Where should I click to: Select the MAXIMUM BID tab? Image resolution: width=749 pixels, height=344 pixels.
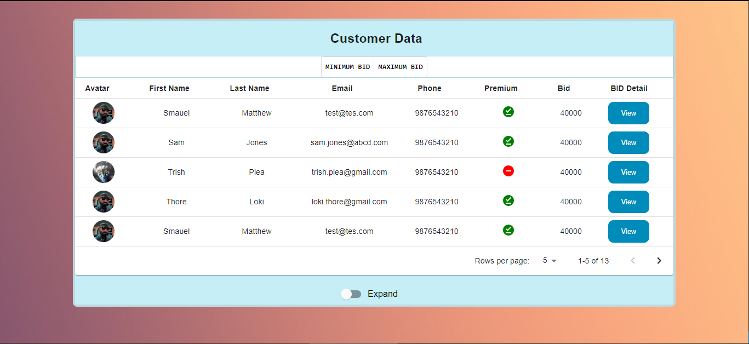pyautogui.click(x=400, y=66)
